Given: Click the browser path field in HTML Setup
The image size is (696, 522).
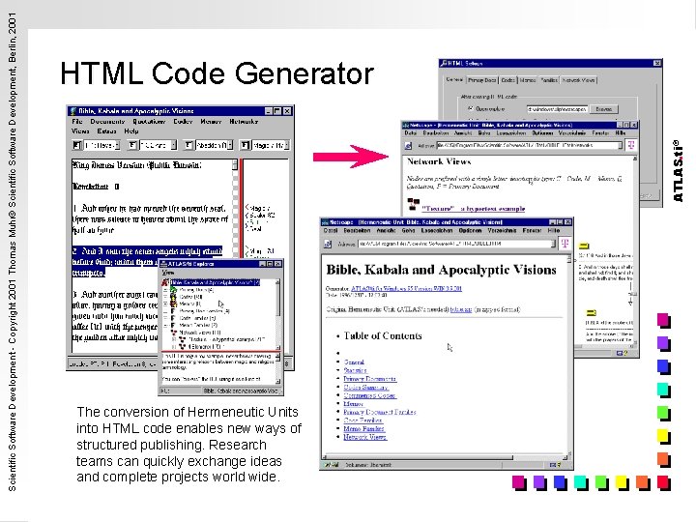Looking at the screenshot, I should click(x=558, y=108).
